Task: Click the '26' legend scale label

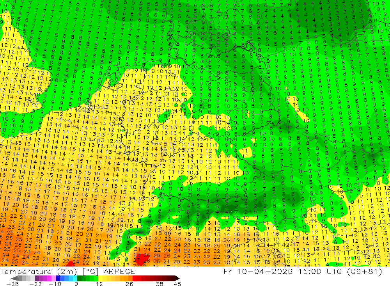Action: pyautogui.click(x=129, y=284)
